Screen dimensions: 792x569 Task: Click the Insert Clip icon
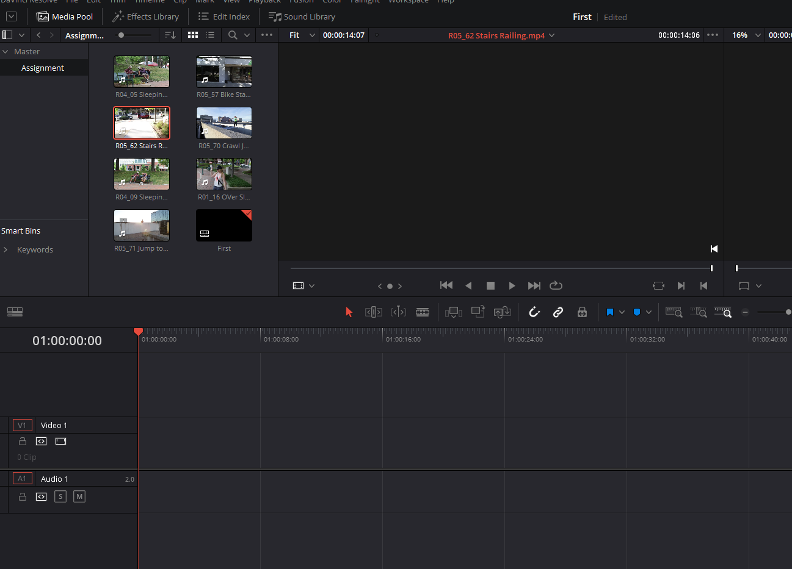(454, 312)
